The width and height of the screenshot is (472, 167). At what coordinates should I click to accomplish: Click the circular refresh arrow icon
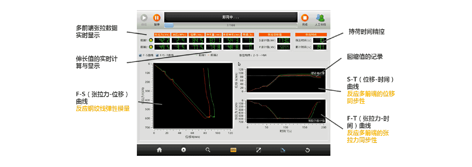[x=307, y=150]
